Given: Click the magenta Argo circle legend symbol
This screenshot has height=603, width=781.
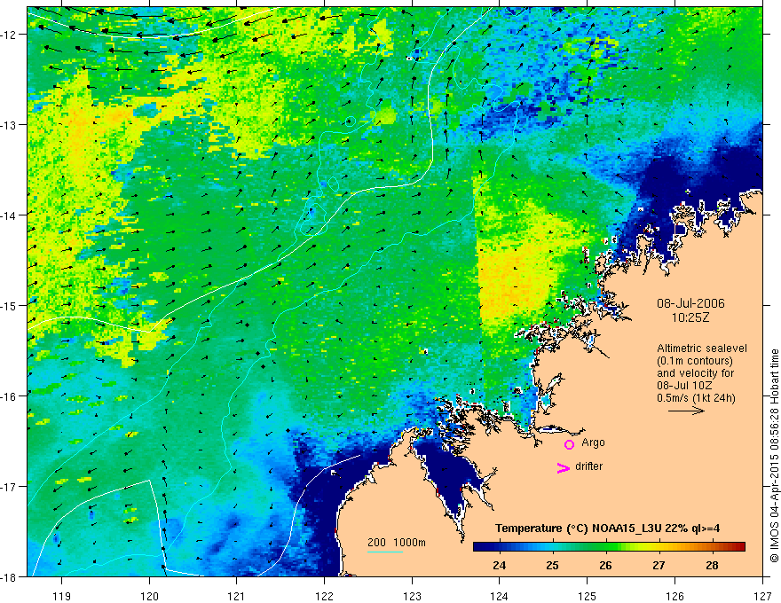Looking at the screenshot, I should click(x=569, y=444).
